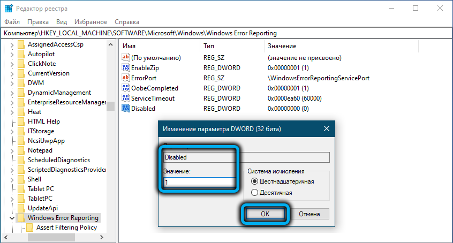This screenshot has height=243, width=453.
Task: Click the Disabled DWORD value icon
Action: 126,109
